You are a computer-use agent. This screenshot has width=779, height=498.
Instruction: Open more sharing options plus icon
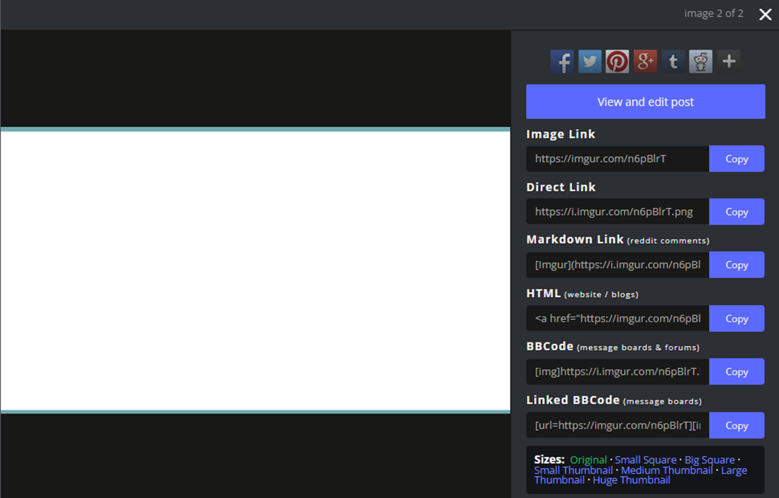click(729, 62)
